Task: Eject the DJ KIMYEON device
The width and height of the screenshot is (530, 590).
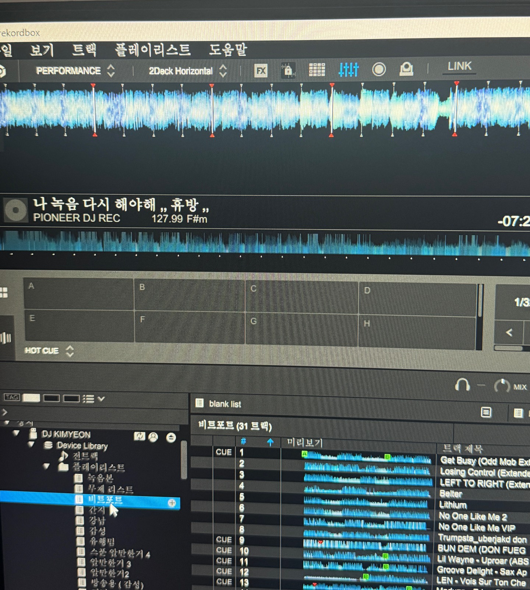Action: (x=171, y=437)
